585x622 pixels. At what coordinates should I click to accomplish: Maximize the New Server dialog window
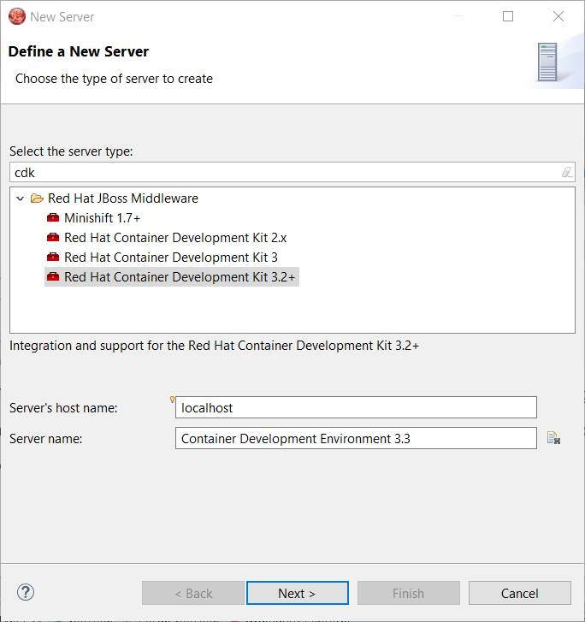508,16
